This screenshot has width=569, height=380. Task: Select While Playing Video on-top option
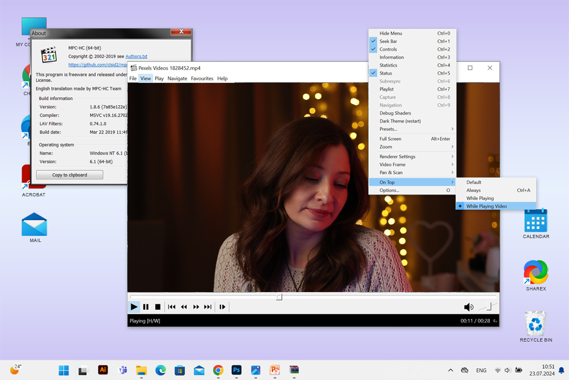point(496,206)
